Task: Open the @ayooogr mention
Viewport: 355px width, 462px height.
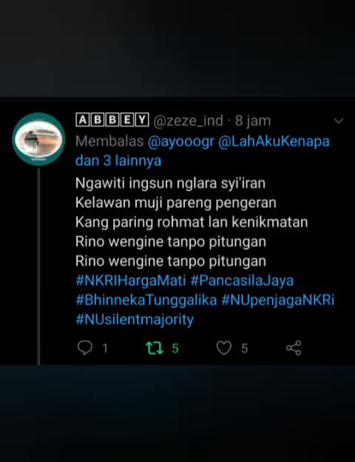Action: pos(180,141)
